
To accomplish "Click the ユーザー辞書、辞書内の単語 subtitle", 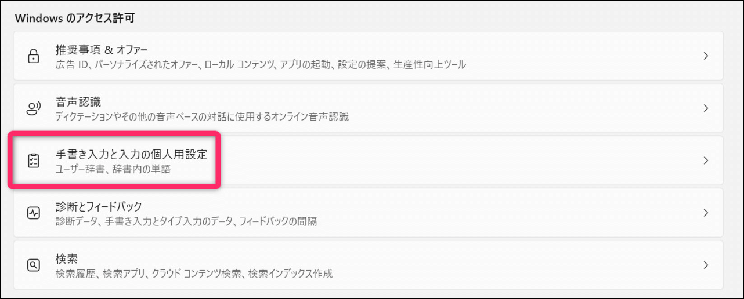I will pos(113,170).
